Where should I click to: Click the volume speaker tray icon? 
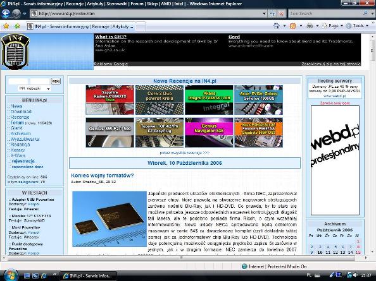[x=355, y=275]
